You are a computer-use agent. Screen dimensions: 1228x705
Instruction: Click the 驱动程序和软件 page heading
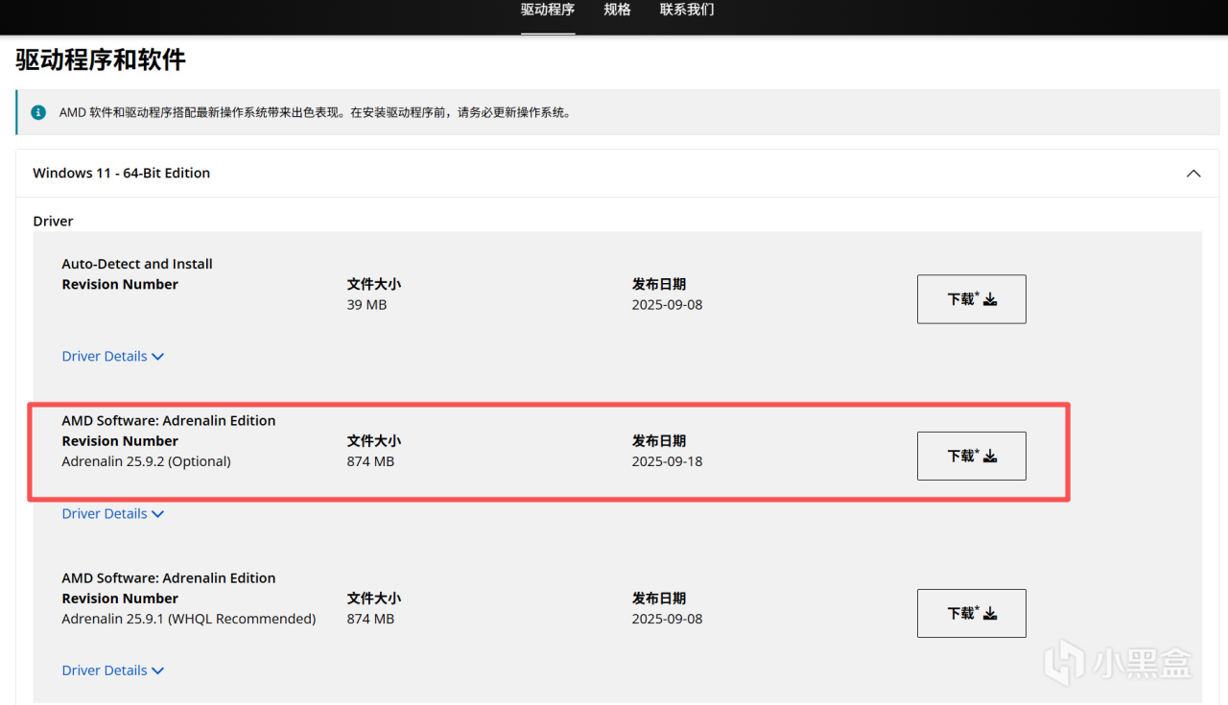click(x=101, y=60)
